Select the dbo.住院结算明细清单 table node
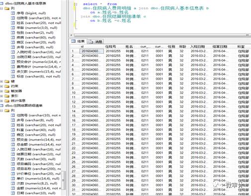The image size is (251, 196). [x=24, y=105]
